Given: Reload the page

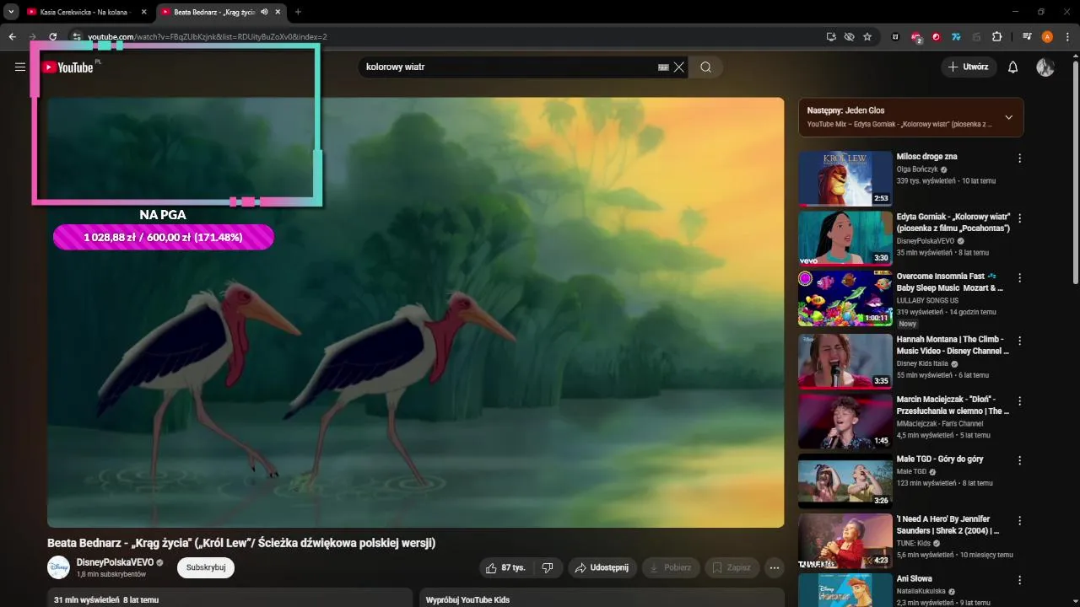Looking at the screenshot, I should tap(52, 37).
